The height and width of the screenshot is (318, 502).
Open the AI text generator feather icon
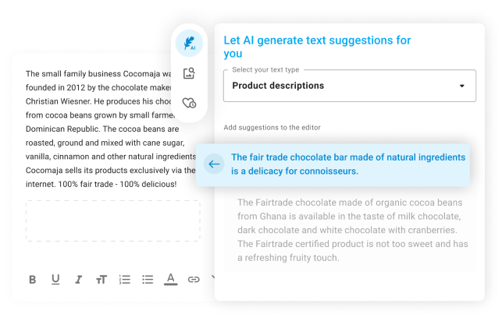click(x=189, y=43)
